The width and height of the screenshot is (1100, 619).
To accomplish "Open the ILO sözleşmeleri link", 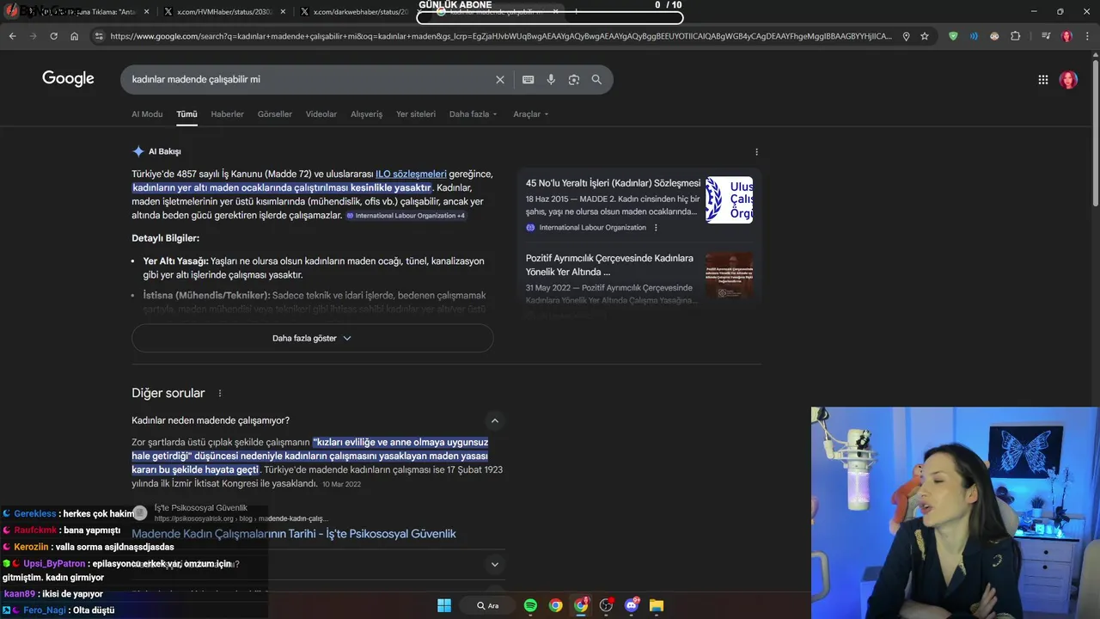I will [x=411, y=174].
